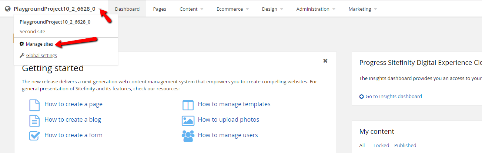Filter My content by Published
The width and height of the screenshot is (482, 153).
(x=405, y=146)
